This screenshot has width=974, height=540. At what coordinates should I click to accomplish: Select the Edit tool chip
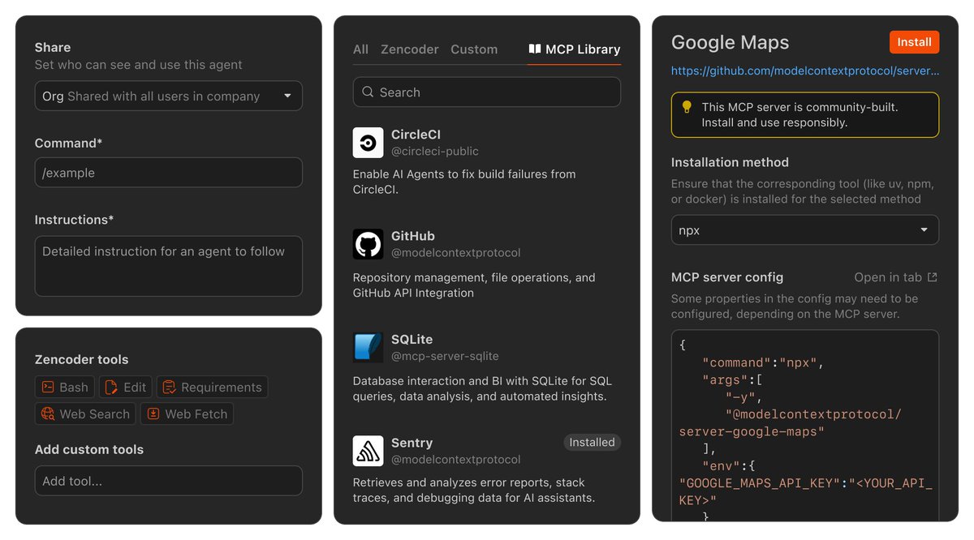tap(126, 387)
